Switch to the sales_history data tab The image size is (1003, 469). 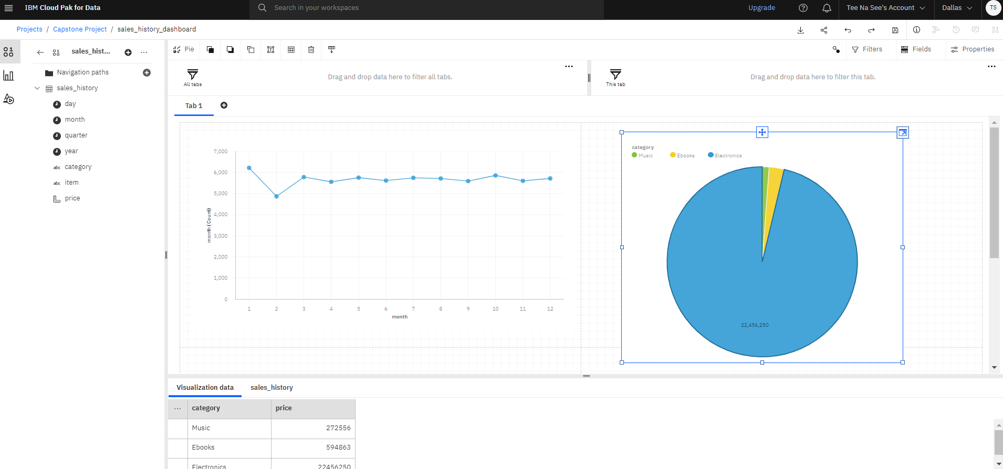(271, 388)
